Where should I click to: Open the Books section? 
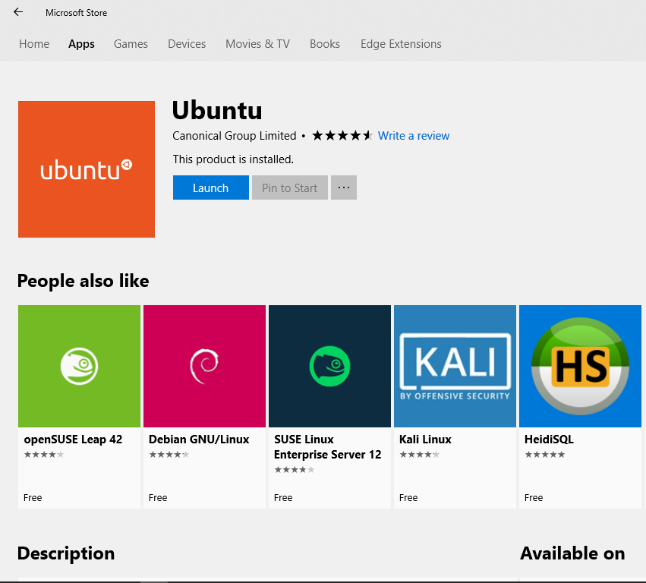[324, 44]
